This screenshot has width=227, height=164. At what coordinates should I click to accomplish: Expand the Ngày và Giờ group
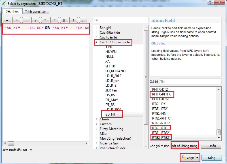coord(97,143)
